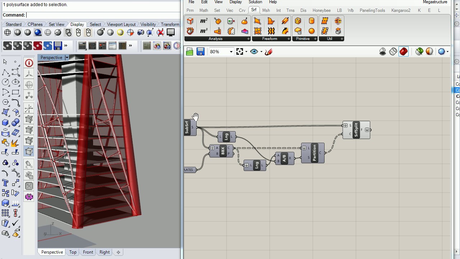Click the monitor icon in Display toolbar

(171, 33)
